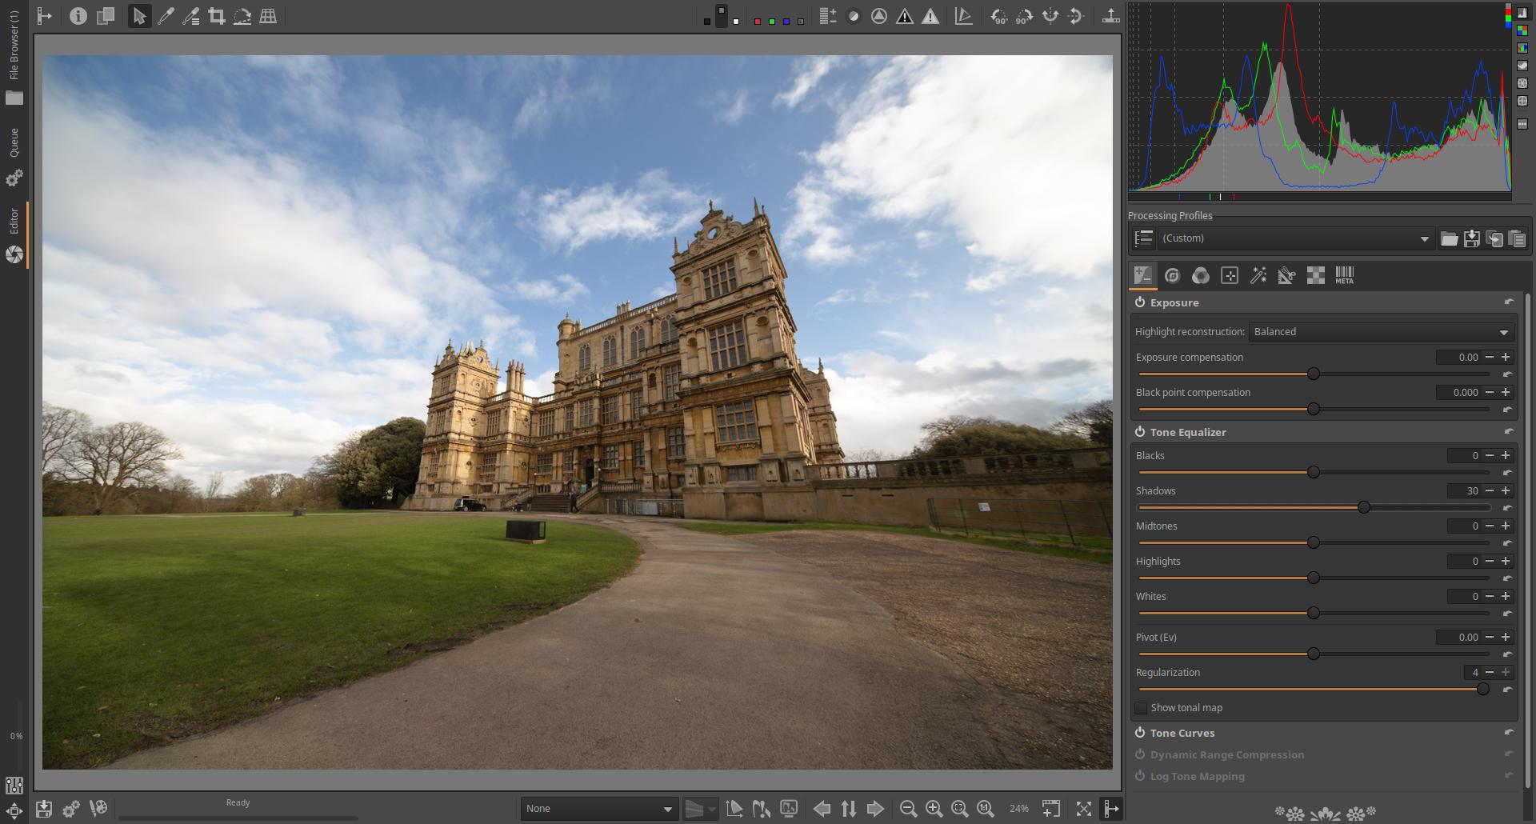Screen dimensions: 1536x824
Task: Open the Processing Profiles (Custom) dropdown
Action: 1294,238
